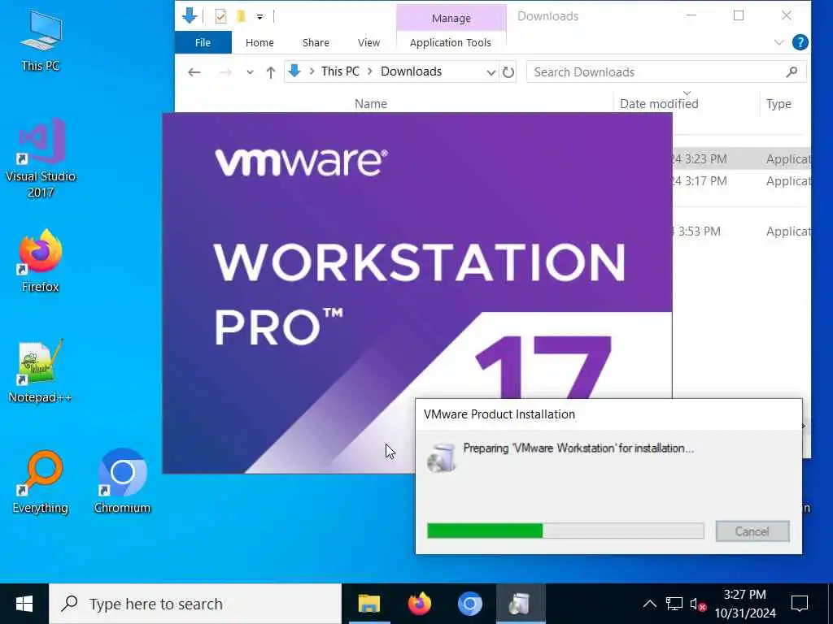Open Customize Quick Access Toolbar dropdown
This screenshot has height=624, width=833.
pyautogui.click(x=259, y=17)
